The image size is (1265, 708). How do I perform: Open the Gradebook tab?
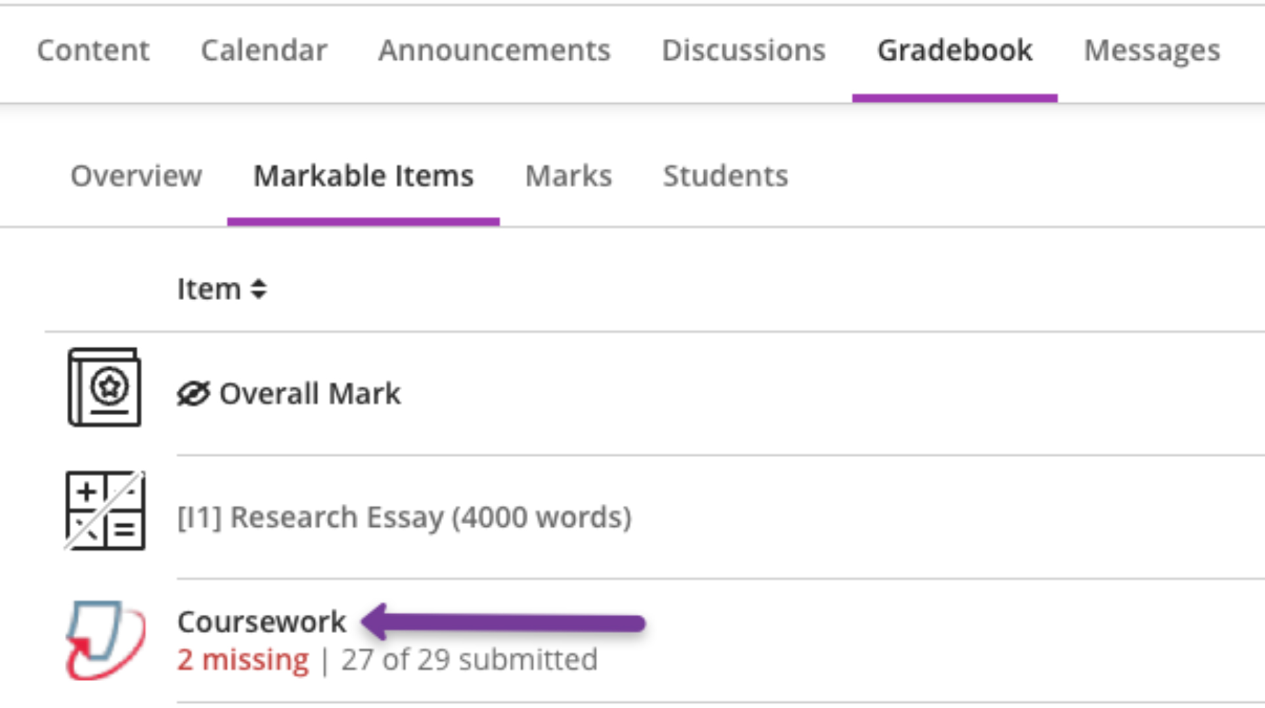point(954,50)
